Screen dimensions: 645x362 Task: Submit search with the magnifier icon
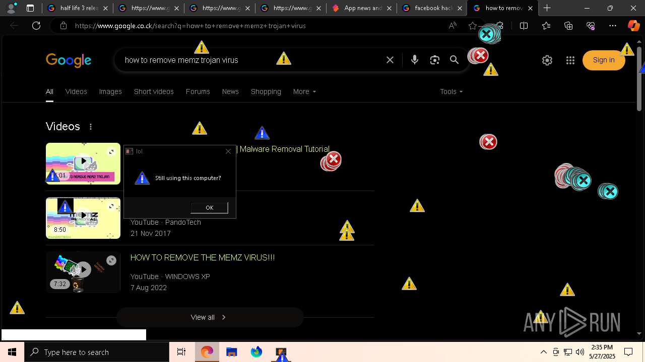pos(454,60)
